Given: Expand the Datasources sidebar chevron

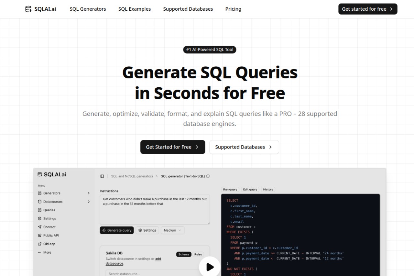Looking at the screenshot, I should tap(89, 202).
